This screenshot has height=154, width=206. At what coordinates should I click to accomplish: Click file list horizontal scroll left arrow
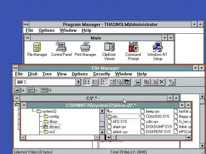coord(109,137)
